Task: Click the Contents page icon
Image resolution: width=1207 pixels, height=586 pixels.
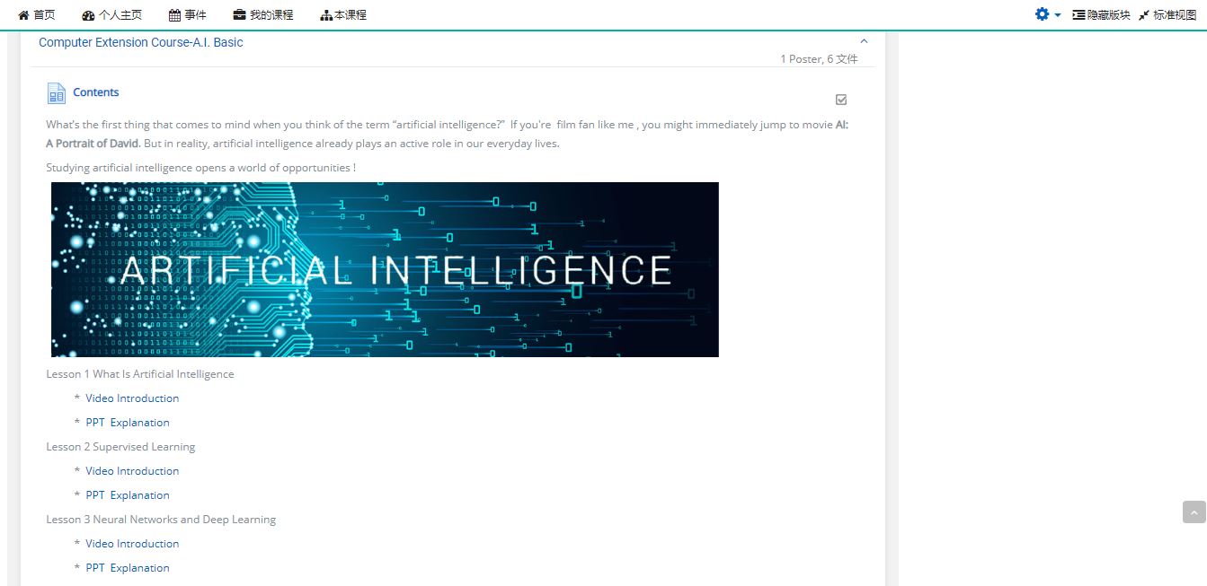Action: [x=57, y=93]
